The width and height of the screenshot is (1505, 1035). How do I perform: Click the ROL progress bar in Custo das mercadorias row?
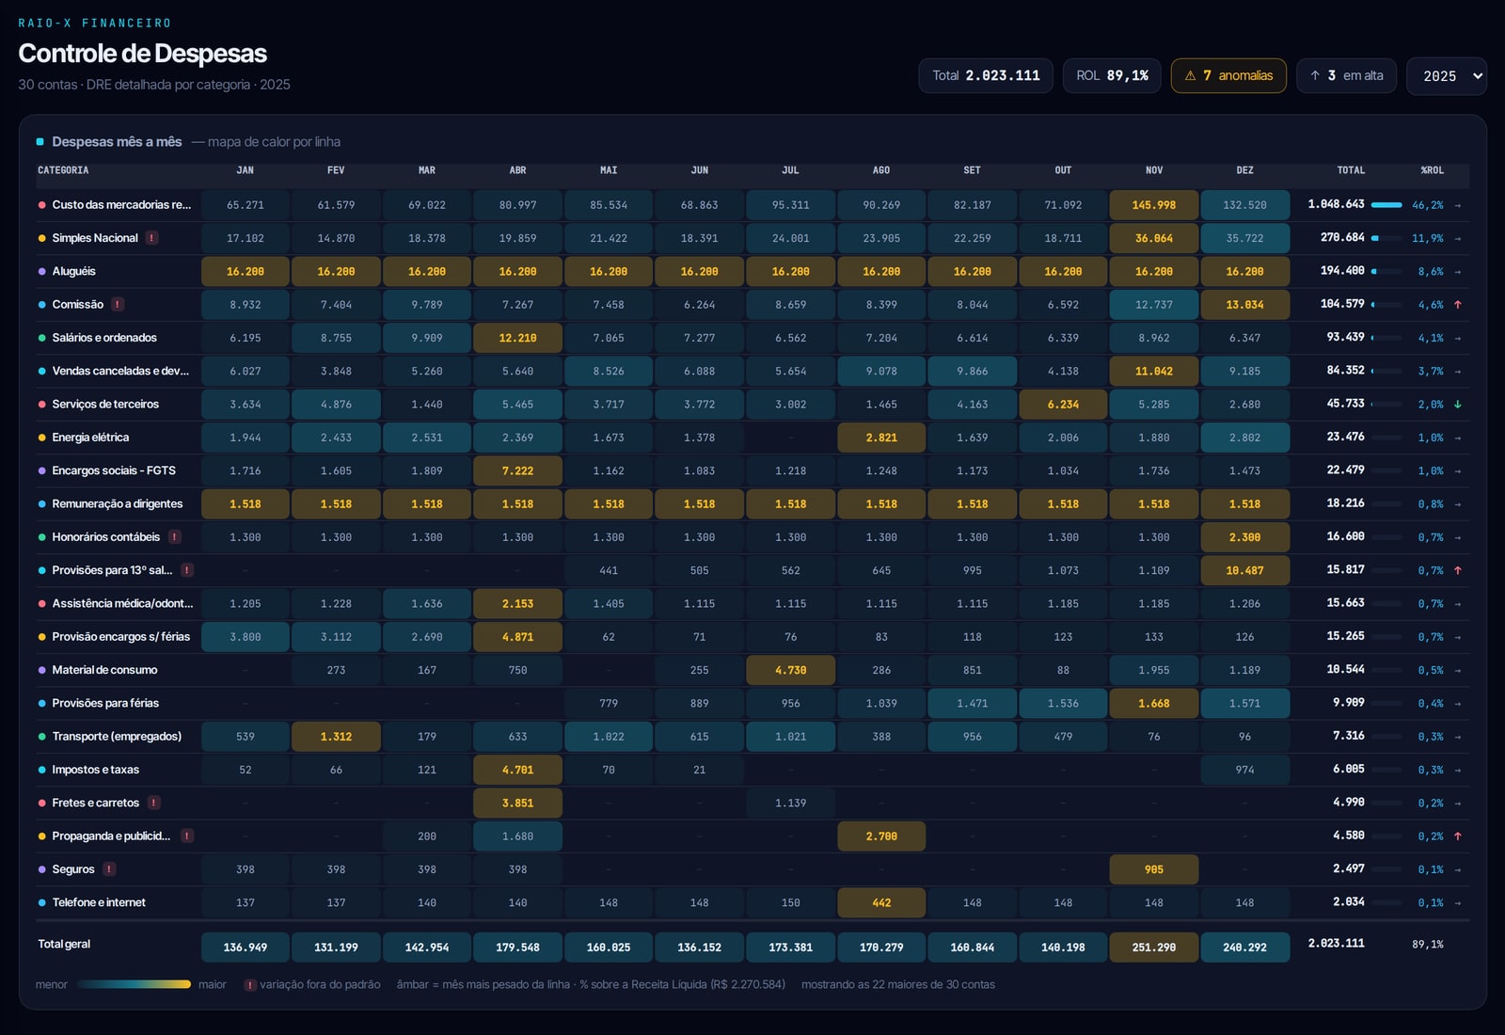click(x=1386, y=204)
